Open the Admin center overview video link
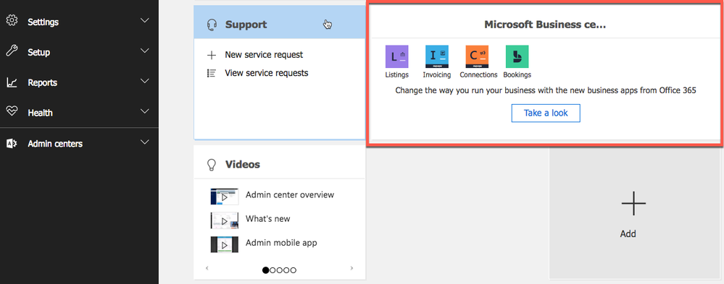Screen dimensions: 724x284 pyautogui.click(x=289, y=194)
